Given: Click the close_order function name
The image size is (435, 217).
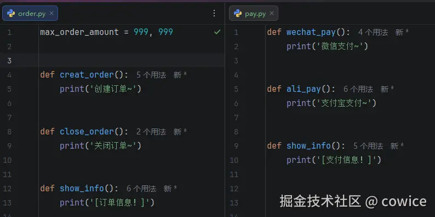Looking at the screenshot, I should coord(87,132).
